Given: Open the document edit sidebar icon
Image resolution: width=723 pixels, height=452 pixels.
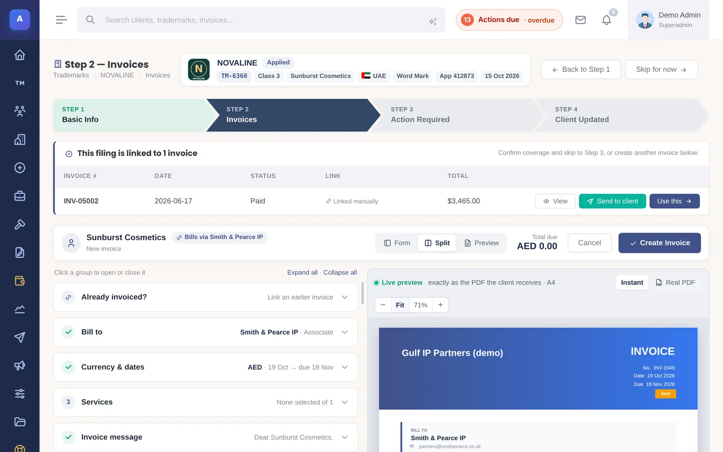Looking at the screenshot, I should pos(19,253).
